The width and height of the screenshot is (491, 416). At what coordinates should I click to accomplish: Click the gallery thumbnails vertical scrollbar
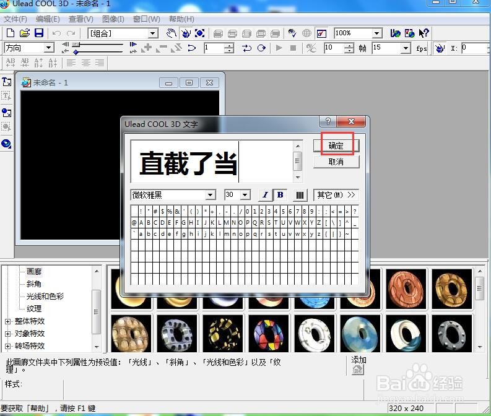[480, 309]
